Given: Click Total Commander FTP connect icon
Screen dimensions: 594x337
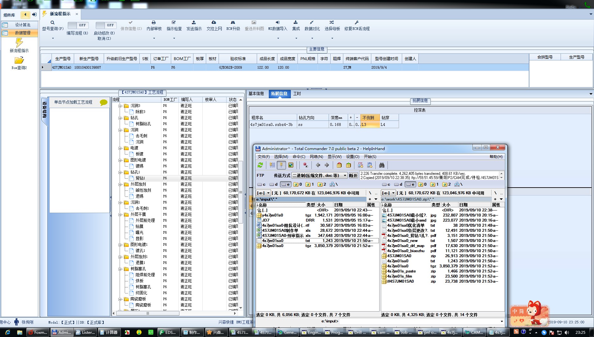Looking at the screenshot, I should tap(360, 165).
